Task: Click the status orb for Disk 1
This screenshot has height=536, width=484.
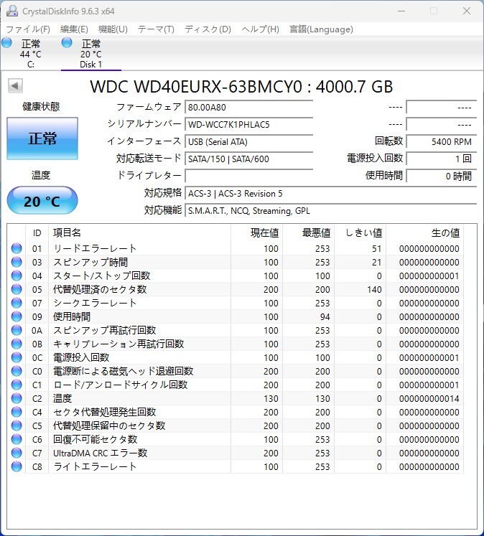Action: click(67, 43)
